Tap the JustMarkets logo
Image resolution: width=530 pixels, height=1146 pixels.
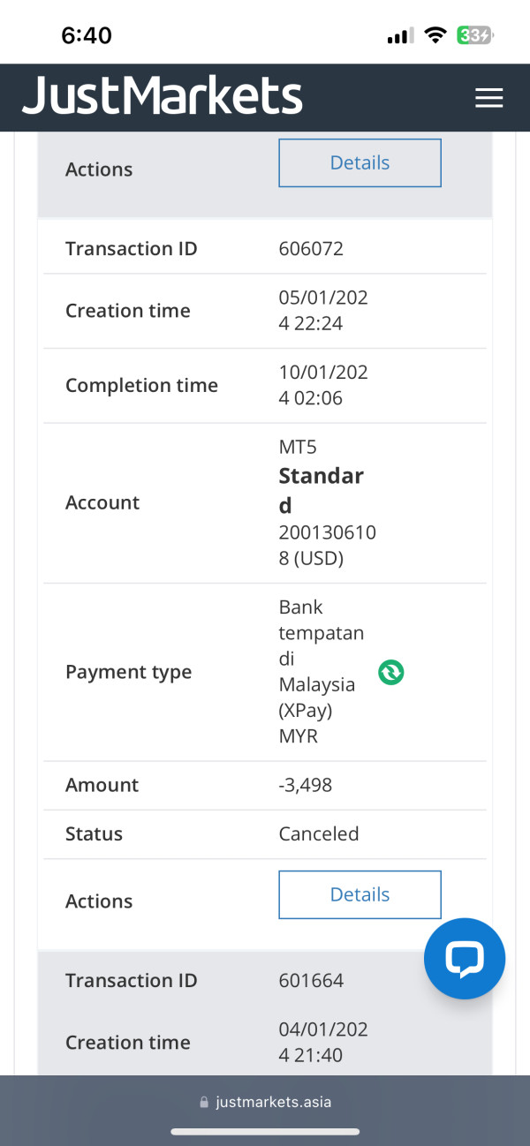point(163,96)
